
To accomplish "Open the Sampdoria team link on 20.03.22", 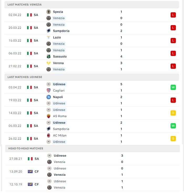I will point(61,31).
